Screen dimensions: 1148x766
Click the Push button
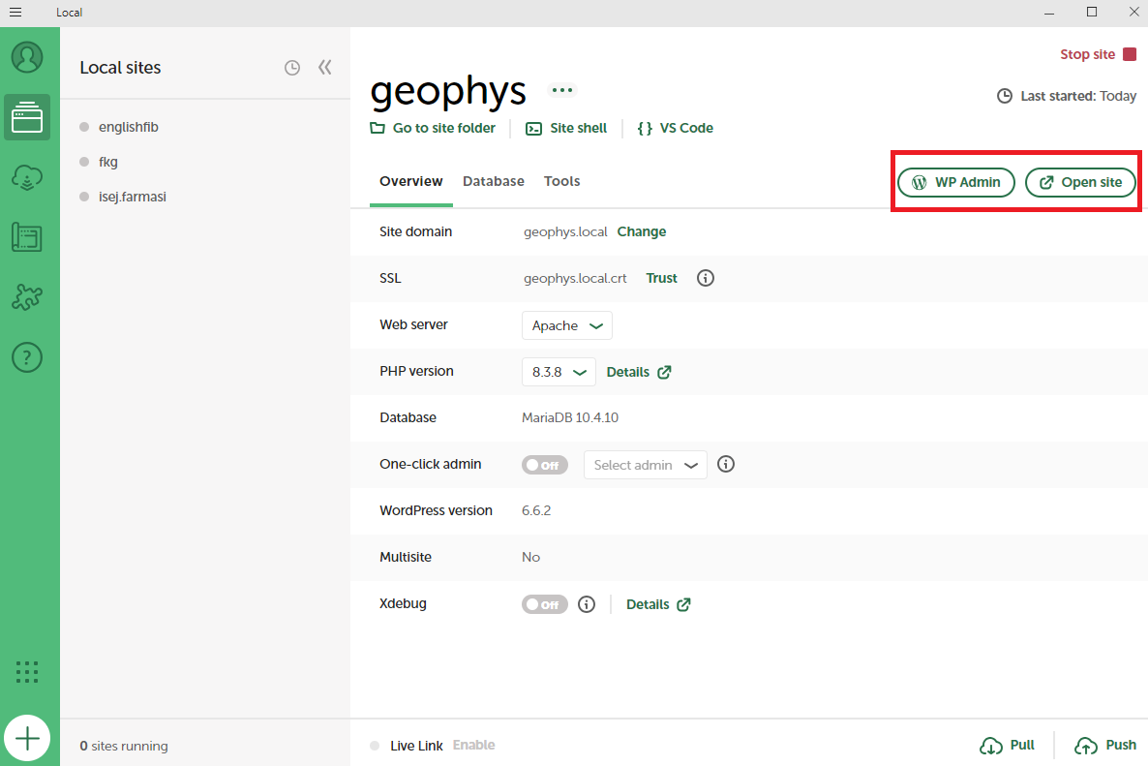click(1104, 745)
